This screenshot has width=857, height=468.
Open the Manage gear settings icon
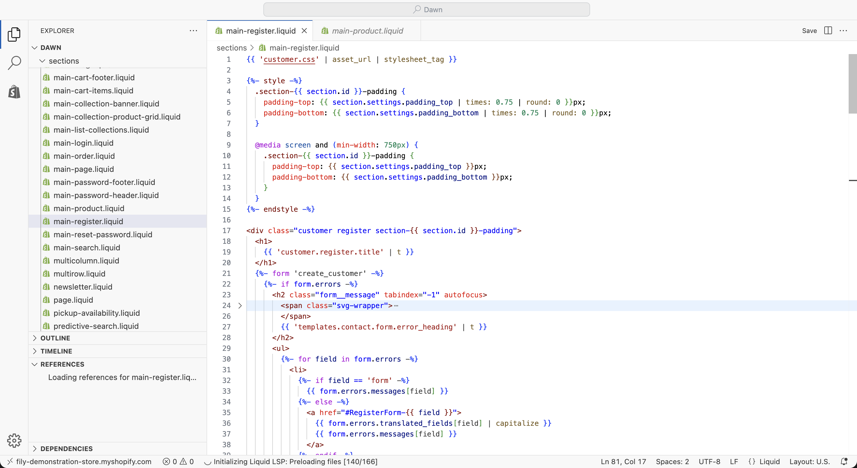pyautogui.click(x=14, y=440)
